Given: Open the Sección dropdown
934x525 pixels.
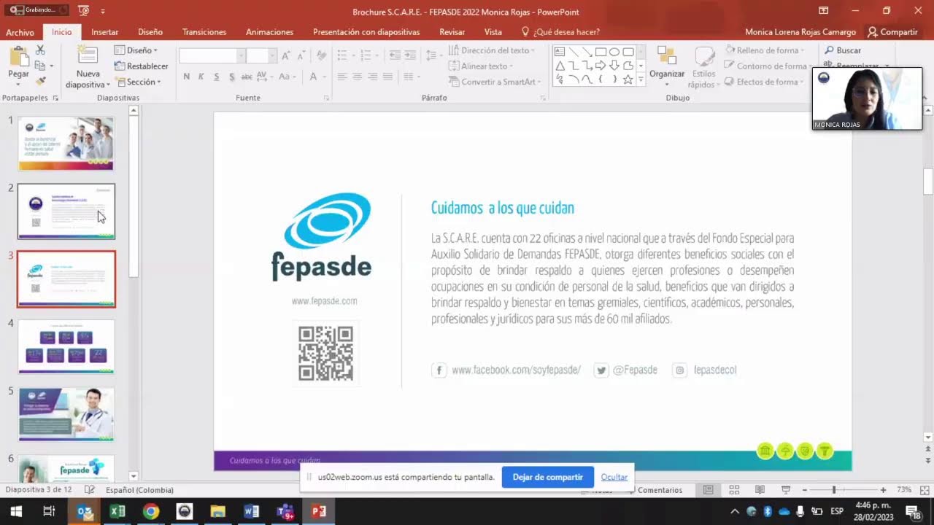Looking at the screenshot, I should [138, 82].
